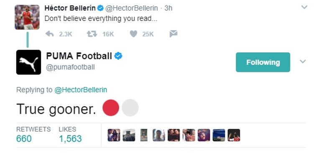Click the verified badge next to PUMA Football
Image resolution: width=321 pixels, height=153 pixels.
click(118, 56)
